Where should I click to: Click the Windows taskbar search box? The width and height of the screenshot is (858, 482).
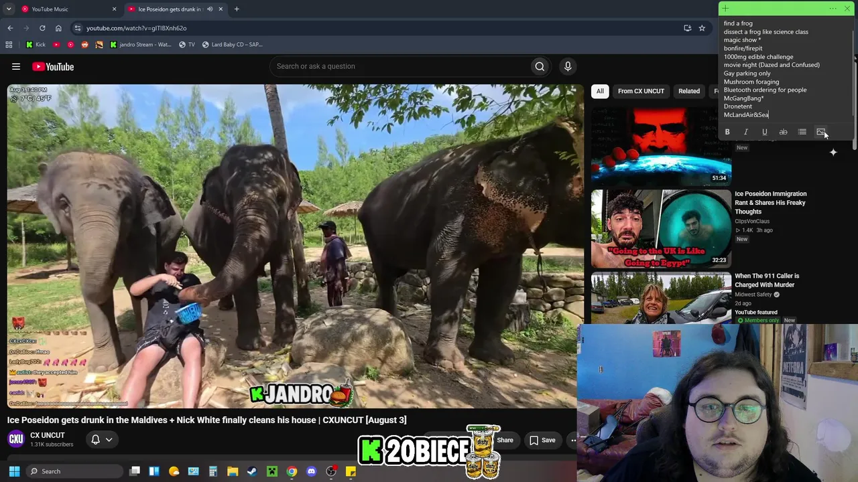click(x=74, y=471)
